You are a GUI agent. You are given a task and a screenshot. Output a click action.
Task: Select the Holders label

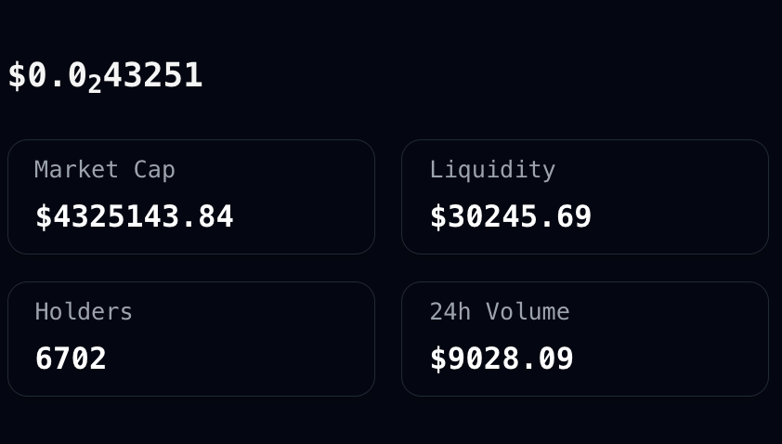point(84,312)
